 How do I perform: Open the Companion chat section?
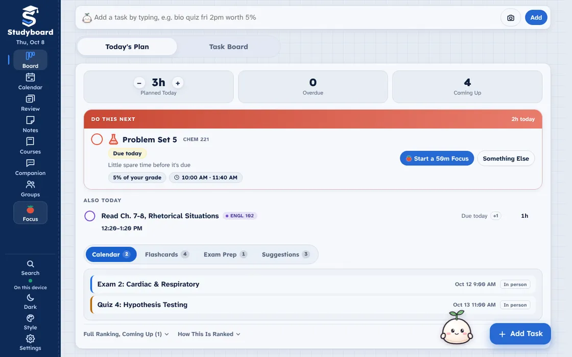pyautogui.click(x=30, y=167)
